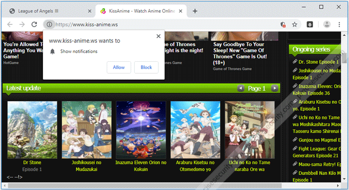
Task: Click the download extension icon in toolbar
Action: click(x=310, y=24)
